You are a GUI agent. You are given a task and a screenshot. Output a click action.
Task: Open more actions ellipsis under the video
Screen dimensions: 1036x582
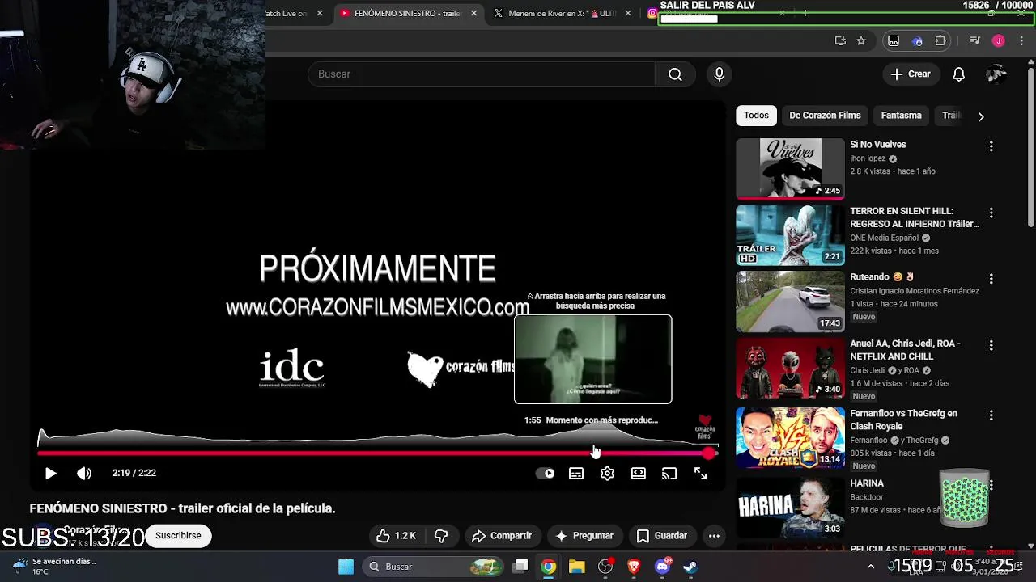[714, 536]
